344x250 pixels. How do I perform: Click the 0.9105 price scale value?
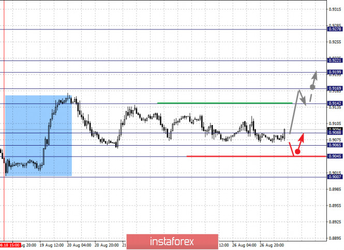coord(335,124)
